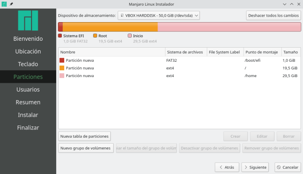The height and width of the screenshot is (174, 303).
Task: Sort by the Nombre column header
Action: click(x=112, y=52)
